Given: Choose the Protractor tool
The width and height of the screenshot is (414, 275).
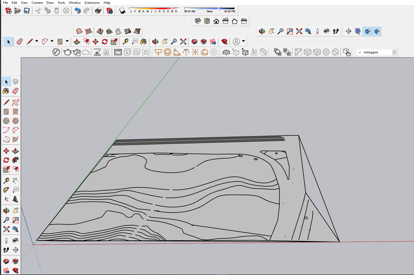Looking at the screenshot, I should (x=6, y=190).
